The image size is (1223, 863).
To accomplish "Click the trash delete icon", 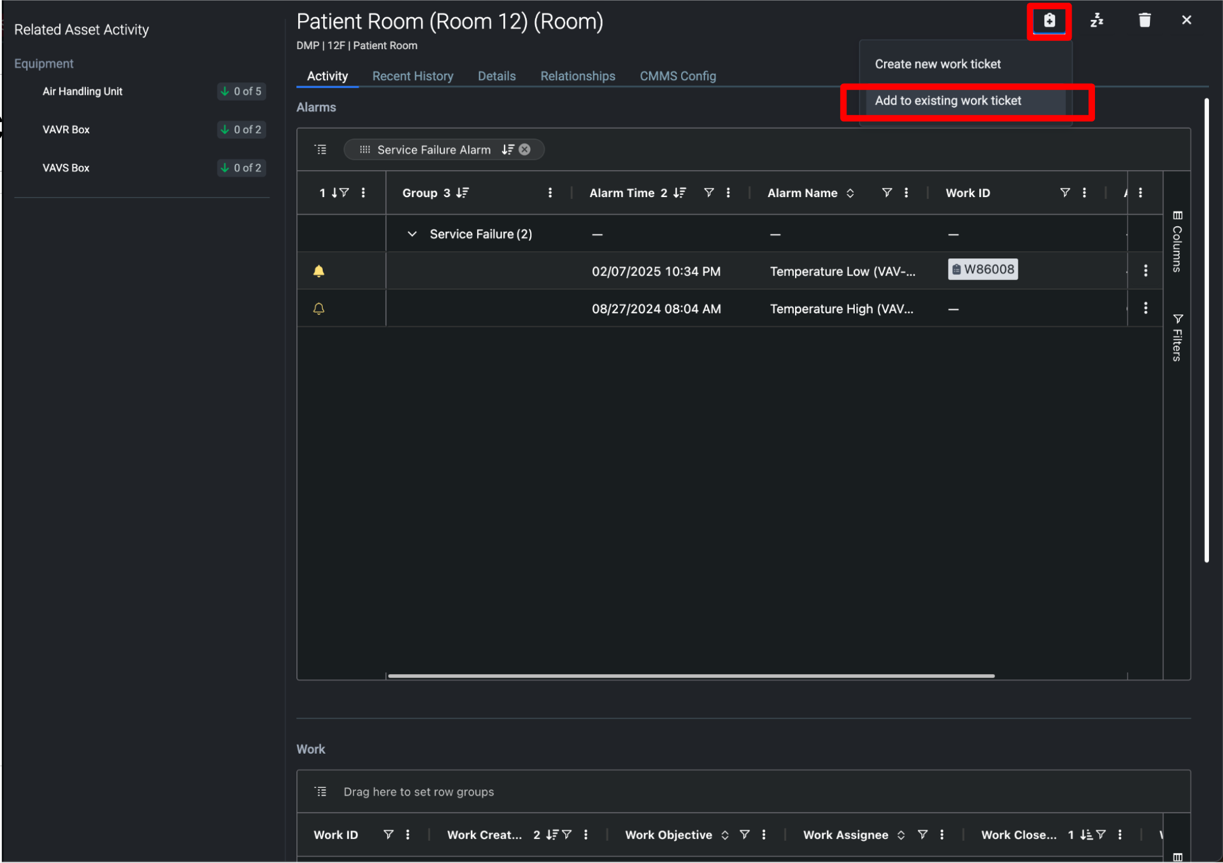I will point(1144,21).
